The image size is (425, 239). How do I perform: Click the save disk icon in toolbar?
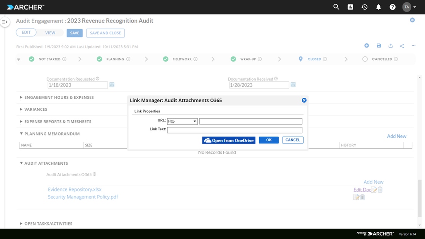(379, 46)
